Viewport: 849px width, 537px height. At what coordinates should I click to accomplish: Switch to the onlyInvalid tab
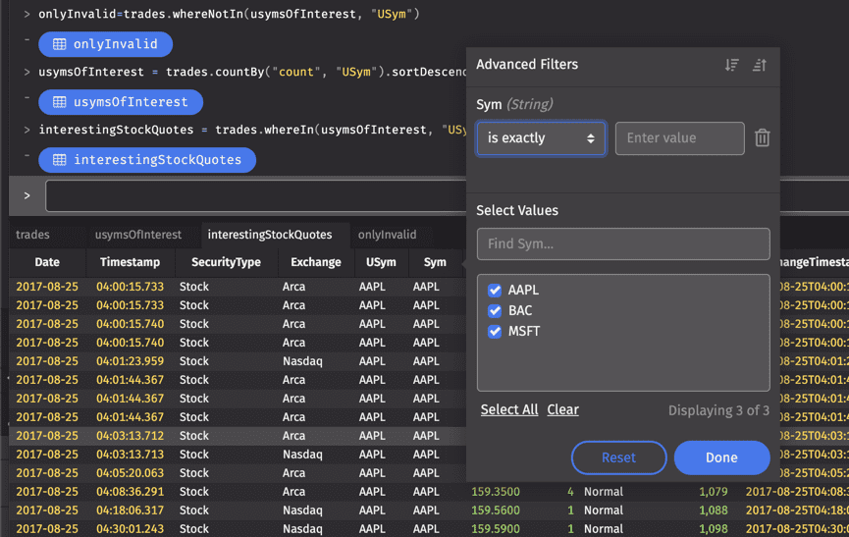click(387, 235)
